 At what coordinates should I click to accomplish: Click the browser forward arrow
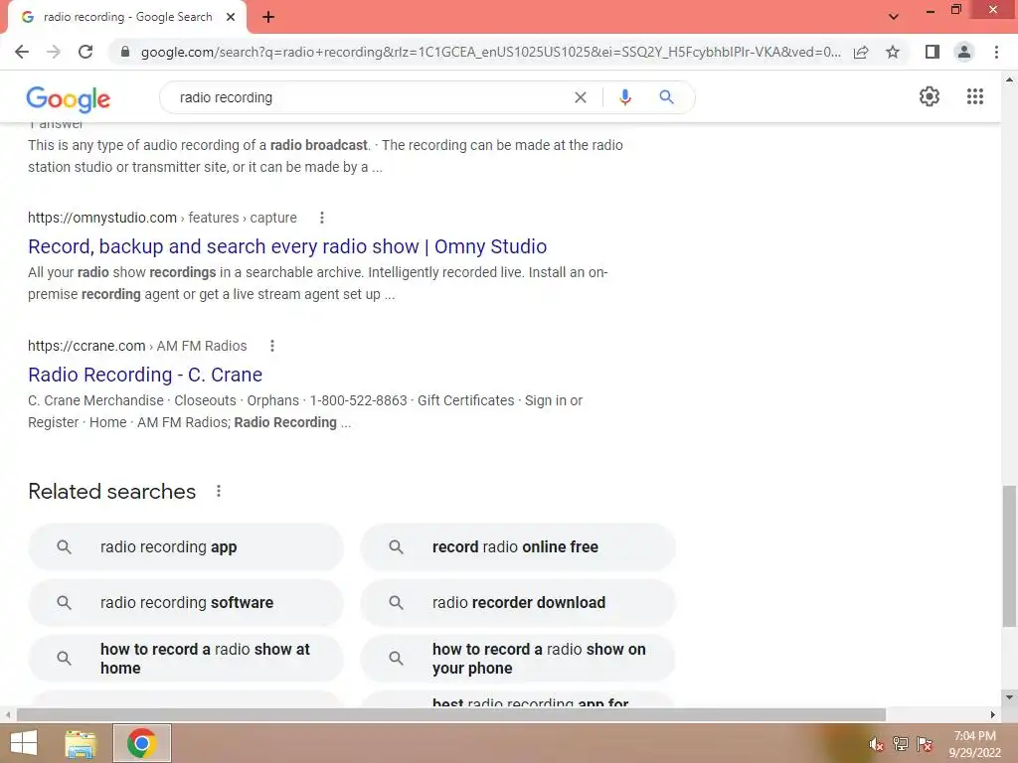[x=54, y=52]
